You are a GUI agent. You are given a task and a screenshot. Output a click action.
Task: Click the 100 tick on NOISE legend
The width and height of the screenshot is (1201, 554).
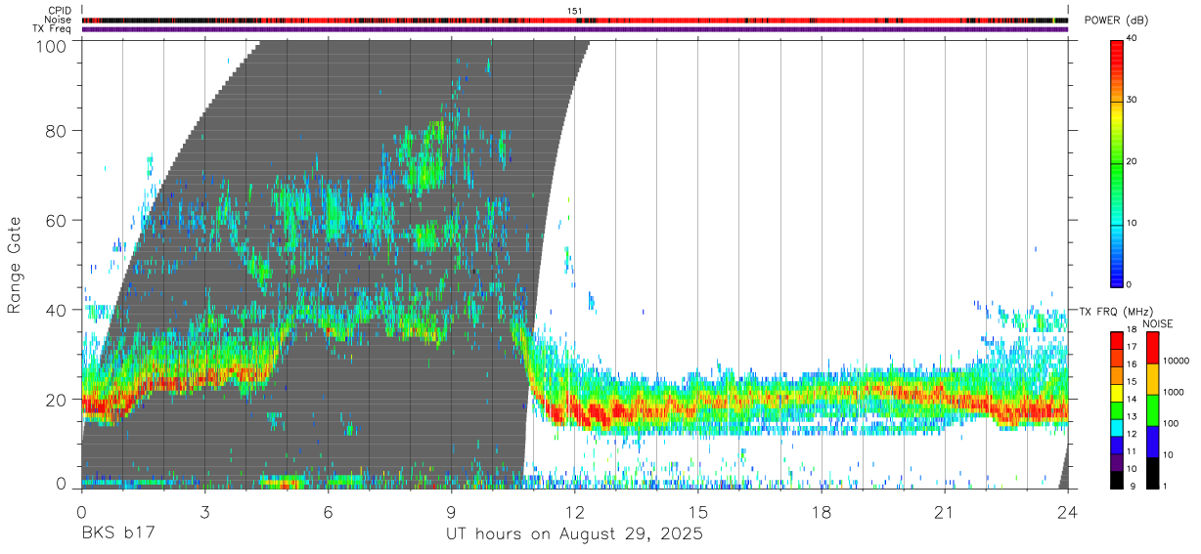(x=1171, y=423)
